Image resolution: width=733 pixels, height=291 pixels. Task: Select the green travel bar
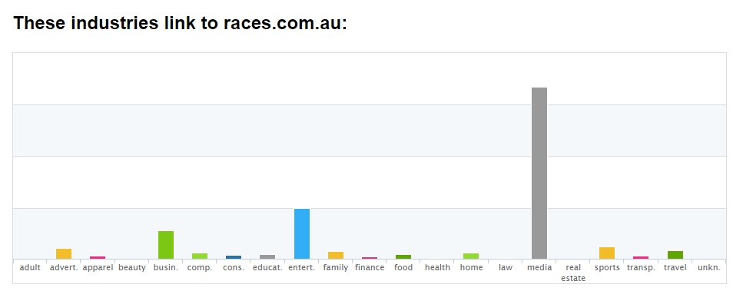click(x=675, y=255)
